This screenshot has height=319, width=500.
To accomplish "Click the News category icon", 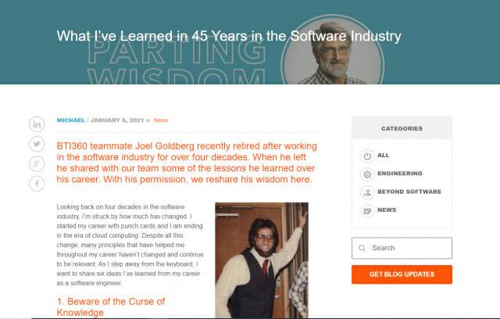I will [367, 210].
